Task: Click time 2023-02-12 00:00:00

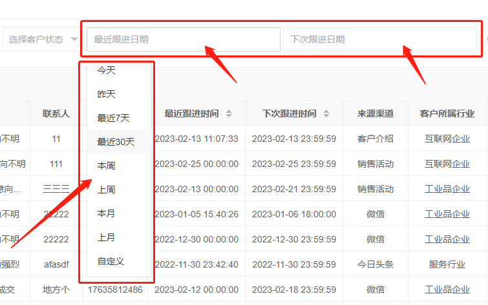Action: click(x=196, y=290)
